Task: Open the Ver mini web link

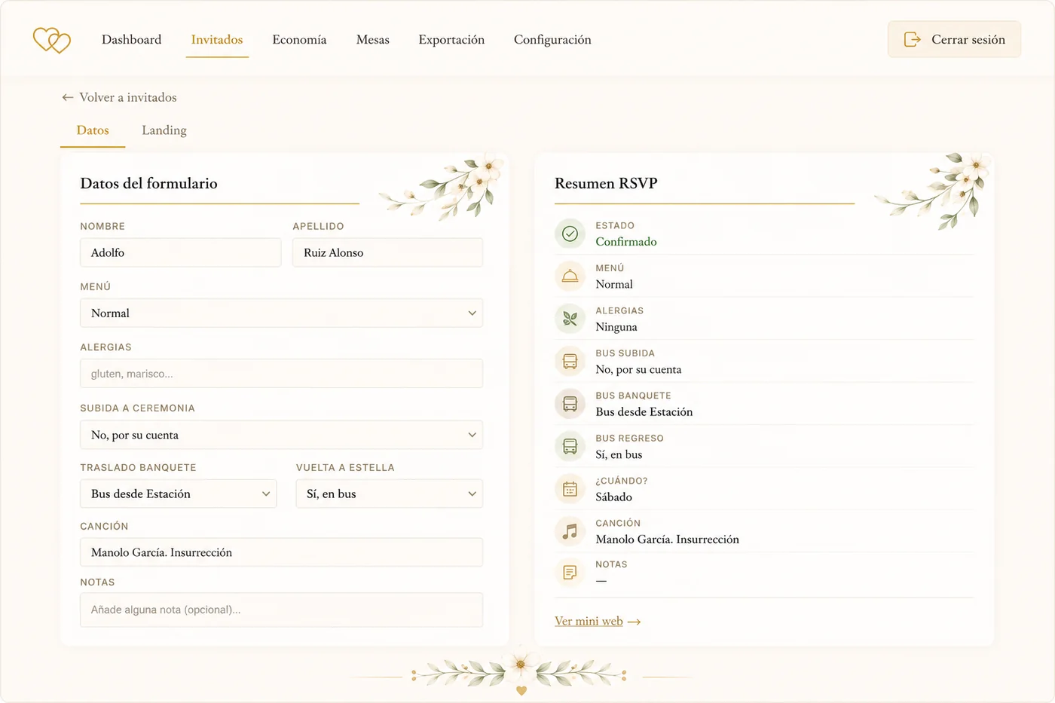Action: 589,621
